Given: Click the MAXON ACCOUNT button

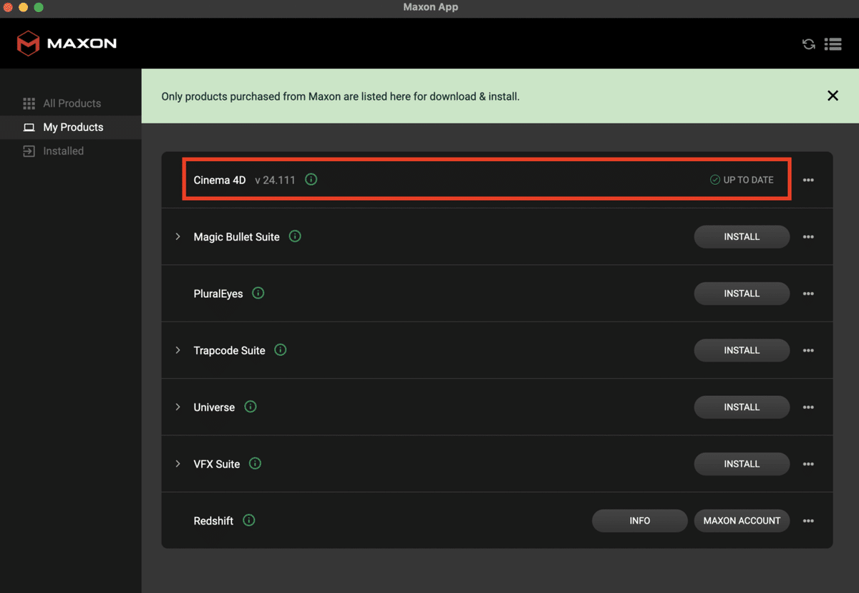Looking at the screenshot, I should point(742,521).
